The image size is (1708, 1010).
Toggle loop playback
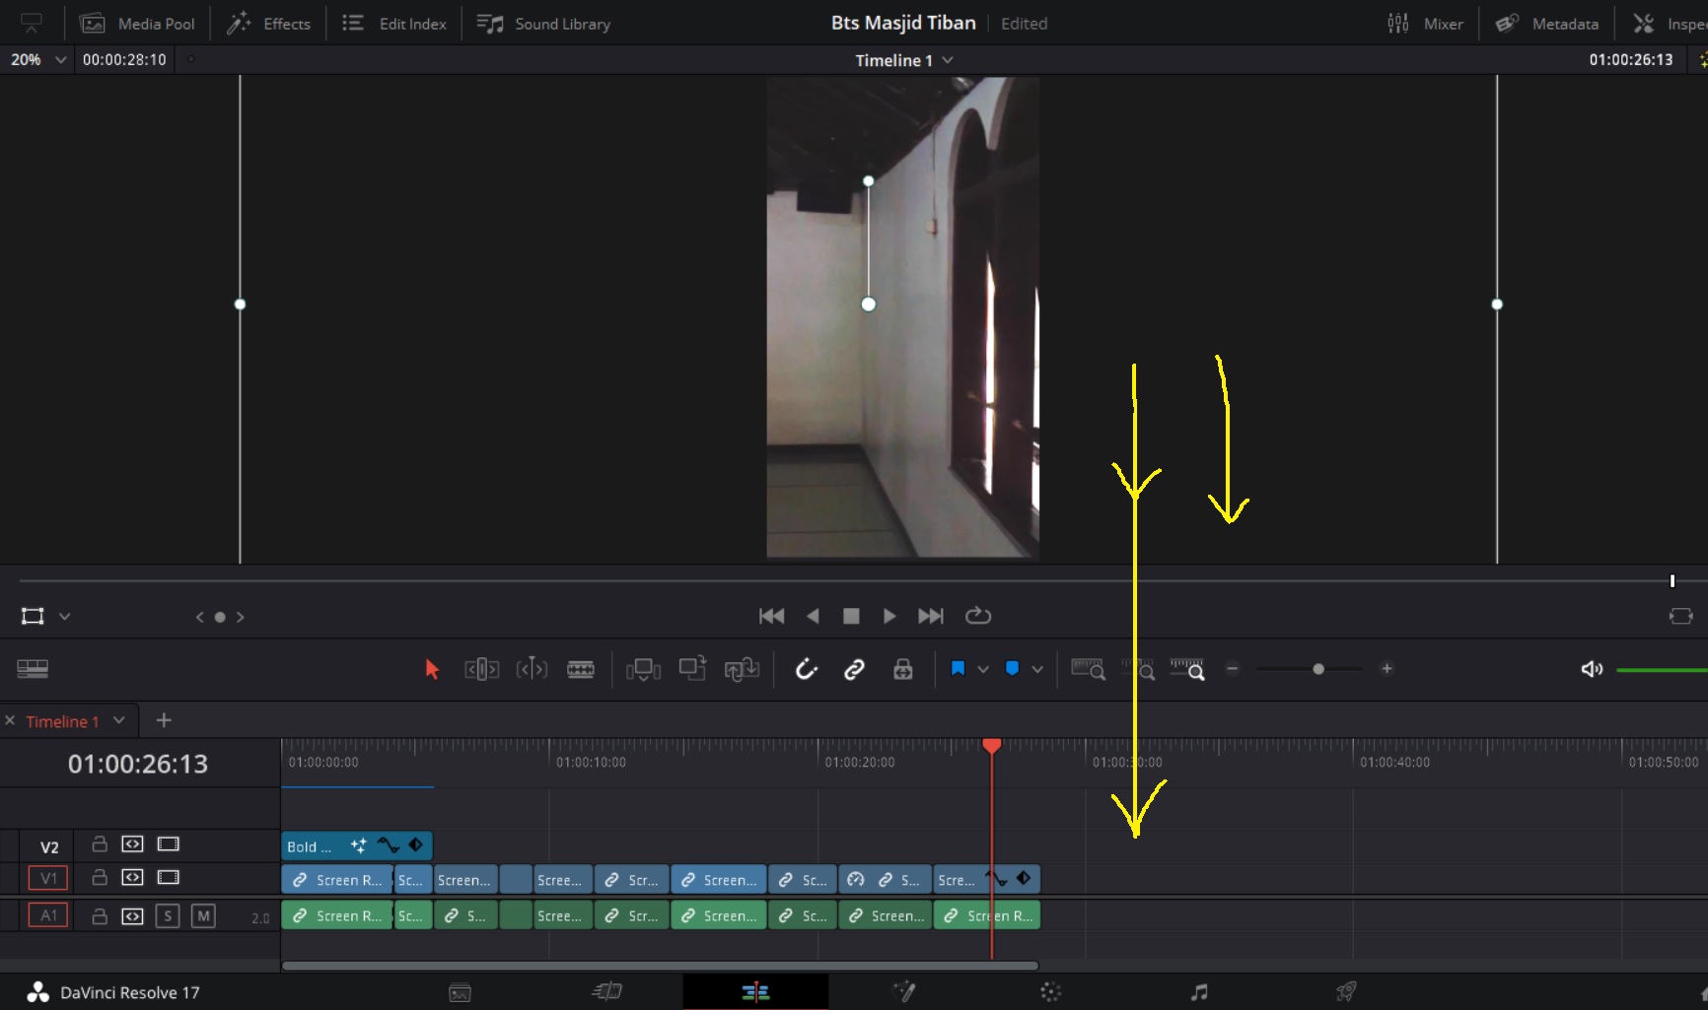(978, 616)
